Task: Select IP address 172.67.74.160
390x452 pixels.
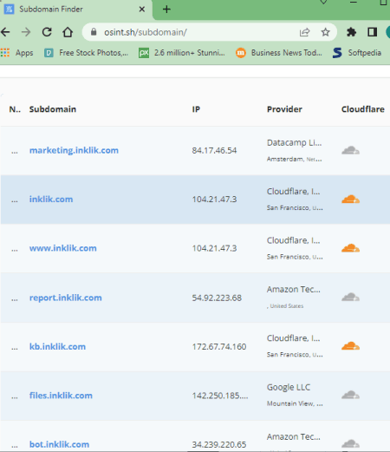Action: [219, 347]
